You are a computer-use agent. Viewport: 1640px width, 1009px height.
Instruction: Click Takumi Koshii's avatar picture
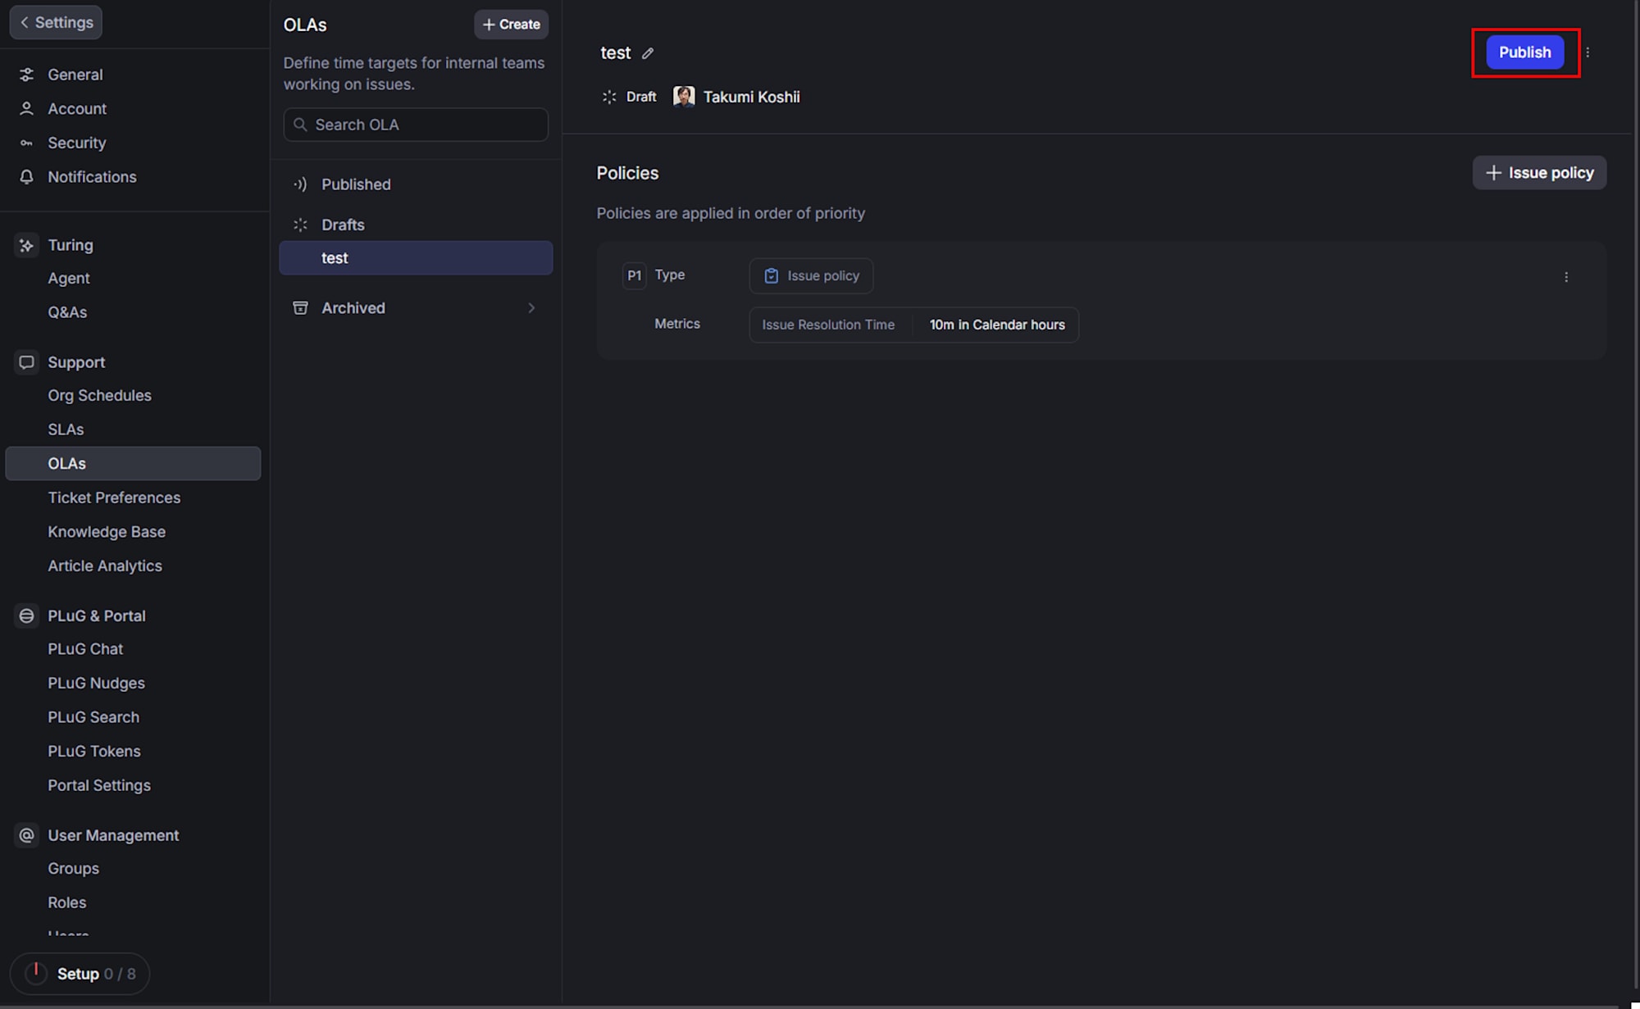(x=684, y=97)
